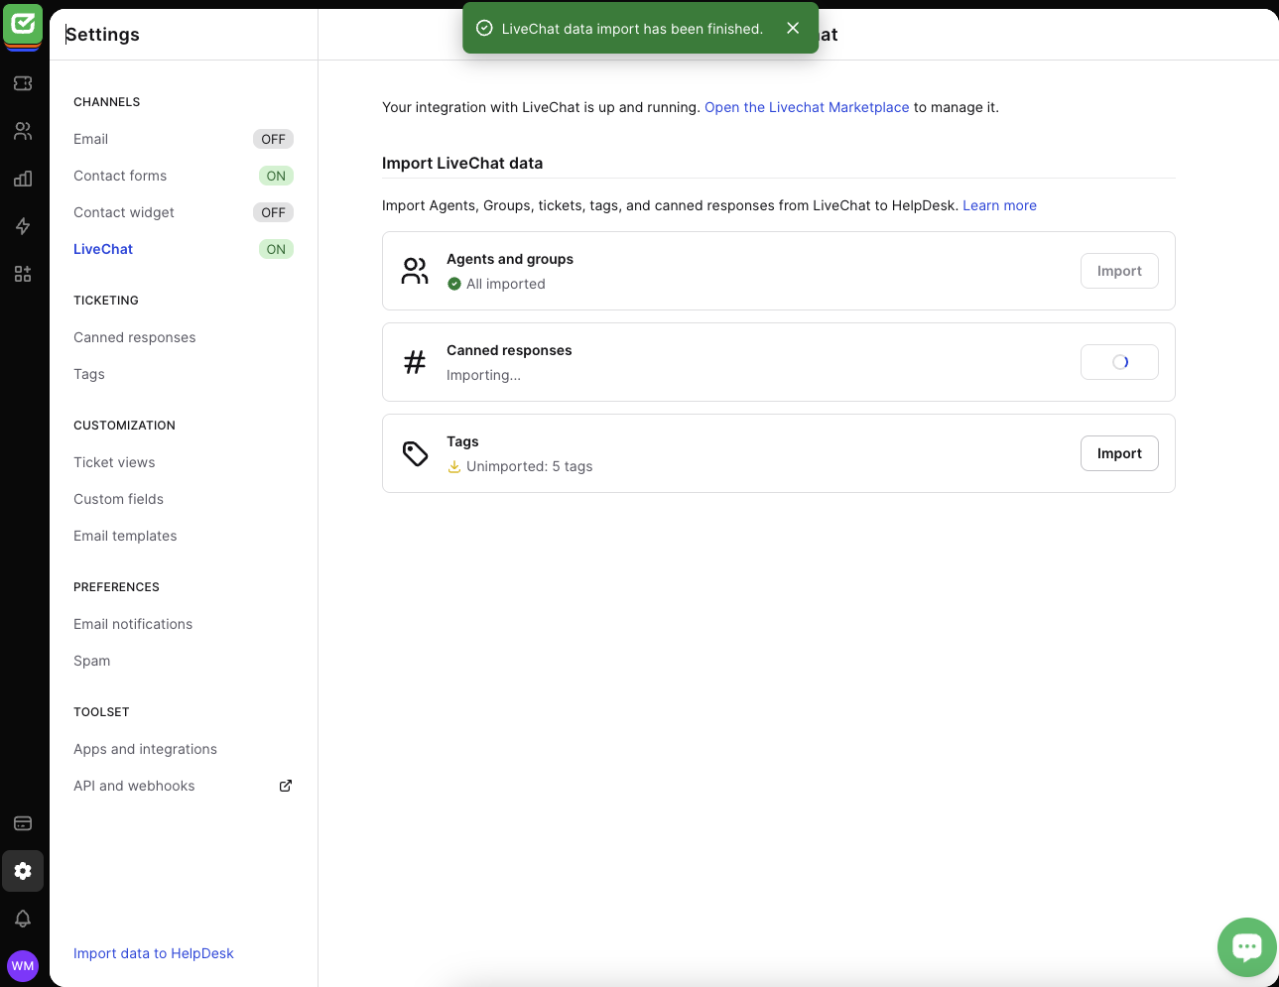Screen dimensions: 1279x987
Task: Open Email notifications preferences
Action: tap(133, 624)
